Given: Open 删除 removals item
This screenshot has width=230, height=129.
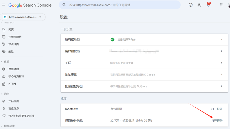Looking at the screenshot, I should pos(11,52).
